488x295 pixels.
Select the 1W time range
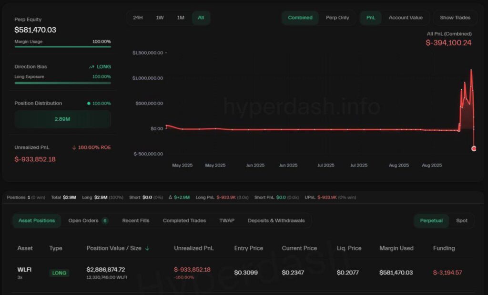pos(160,17)
